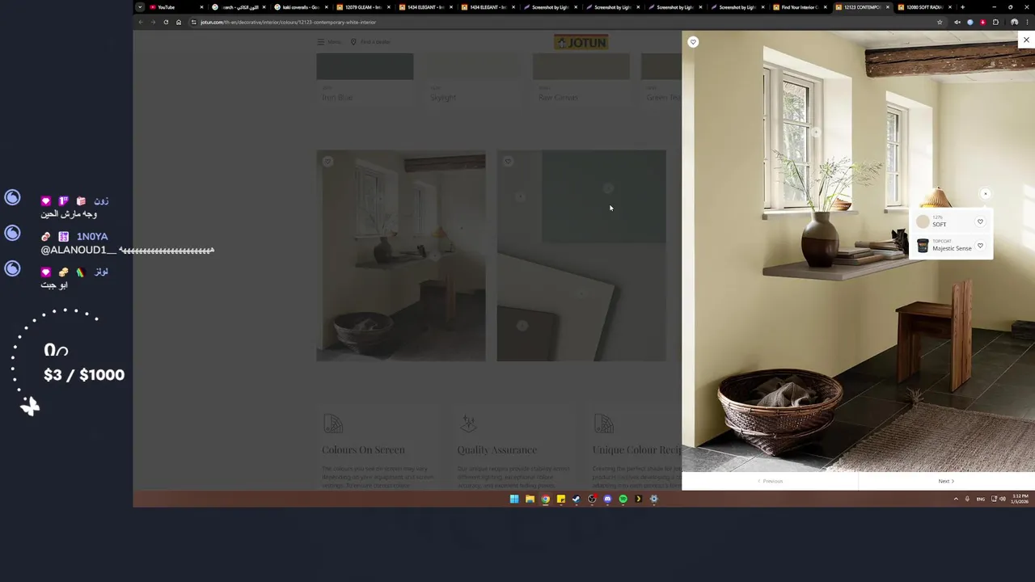Reload the Jotun page
The image size is (1035, 582).
pos(166,22)
